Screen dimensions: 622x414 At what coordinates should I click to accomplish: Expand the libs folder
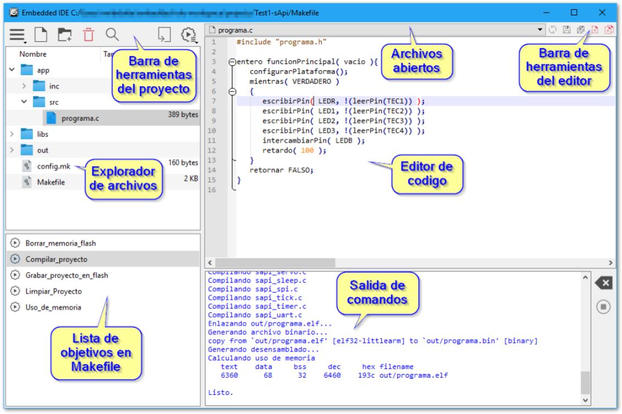coord(12,134)
